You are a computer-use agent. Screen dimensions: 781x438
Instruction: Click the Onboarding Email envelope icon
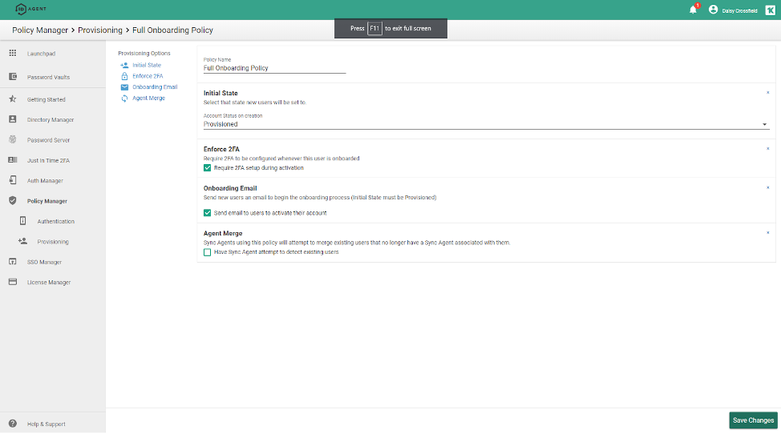(x=124, y=87)
